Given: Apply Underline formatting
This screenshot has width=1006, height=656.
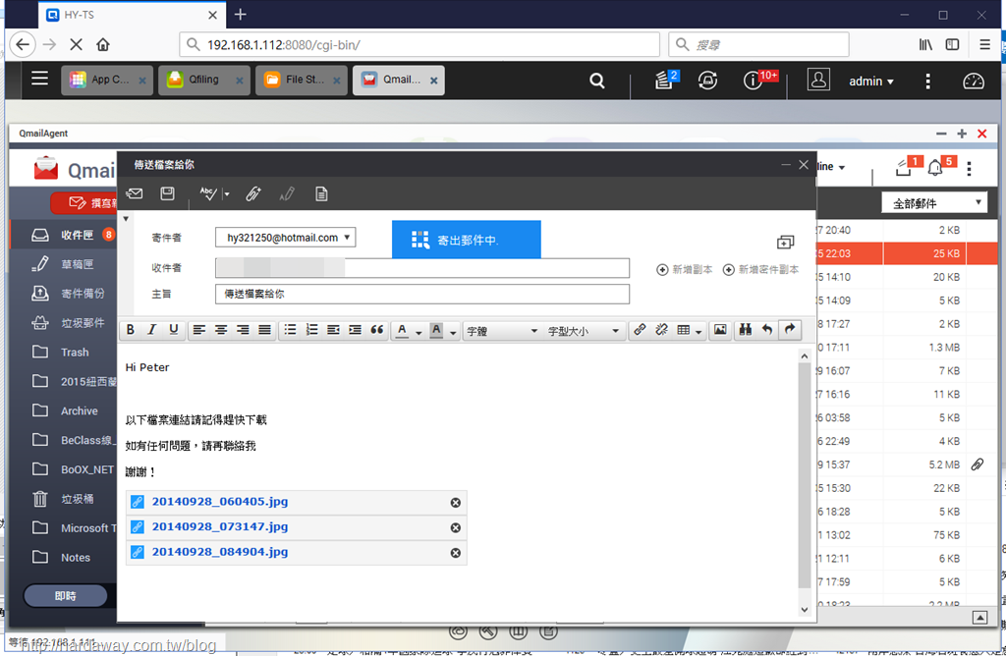Looking at the screenshot, I should pyautogui.click(x=173, y=330).
